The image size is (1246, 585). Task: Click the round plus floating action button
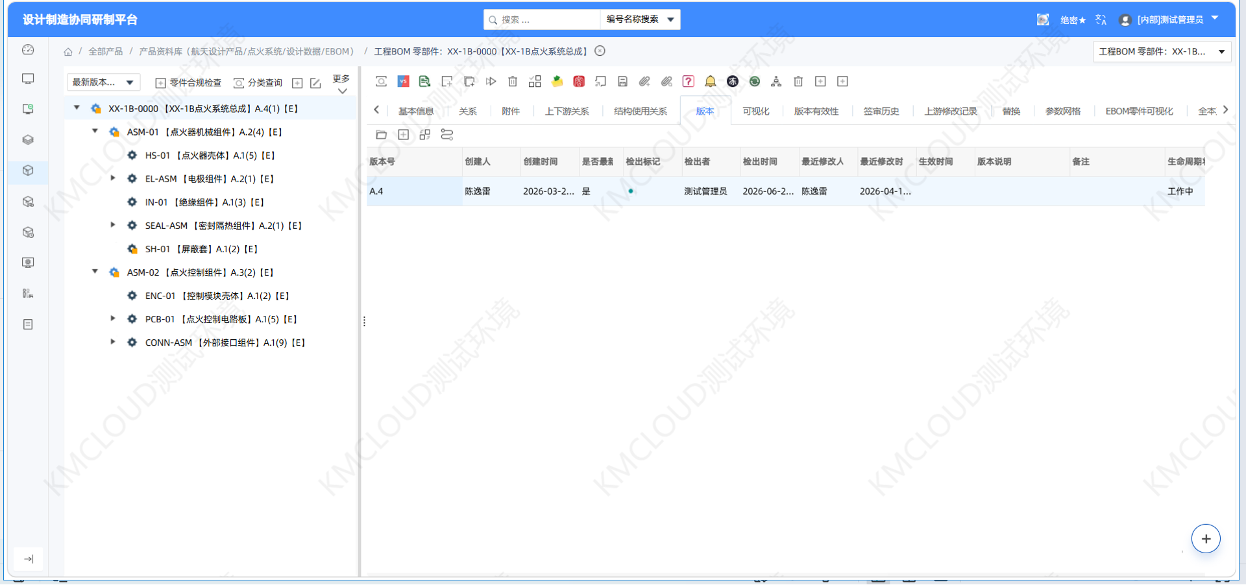(1206, 538)
